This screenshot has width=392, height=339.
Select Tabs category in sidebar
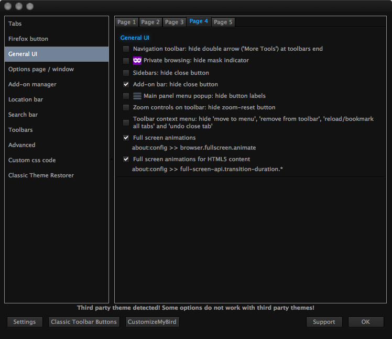point(57,24)
